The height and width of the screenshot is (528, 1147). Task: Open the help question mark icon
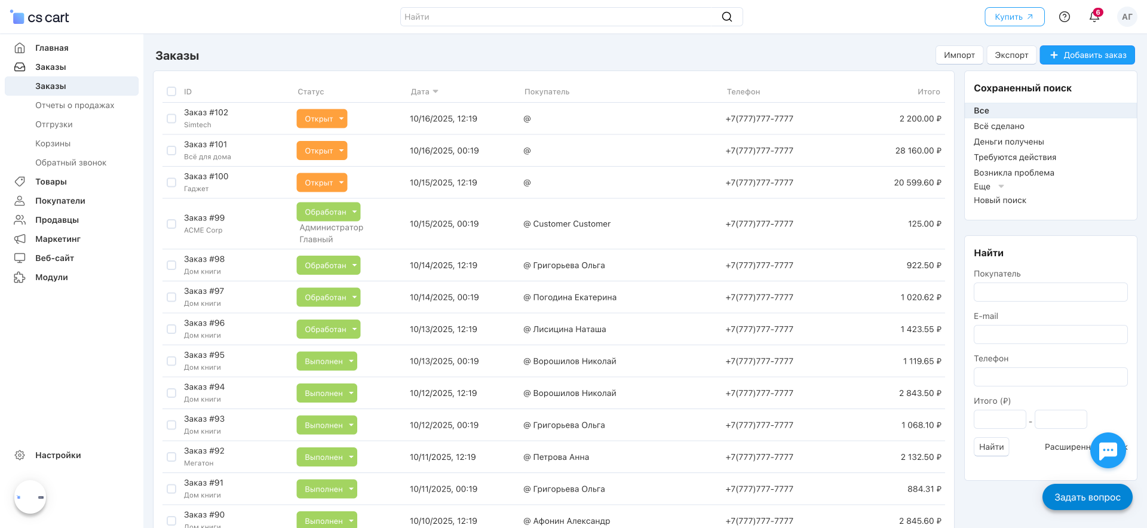pyautogui.click(x=1064, y=17)
